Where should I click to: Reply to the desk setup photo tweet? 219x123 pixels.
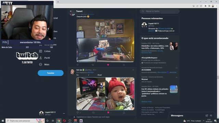click(x=78, y=65)
